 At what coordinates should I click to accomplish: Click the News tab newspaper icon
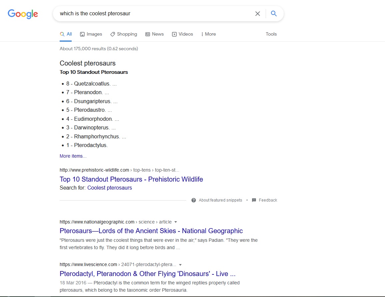[148, 34]
